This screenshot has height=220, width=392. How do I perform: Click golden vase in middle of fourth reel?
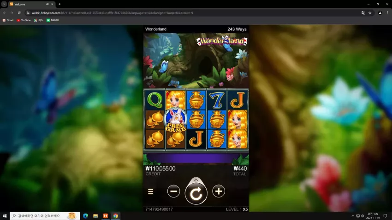tap(217, 120)
